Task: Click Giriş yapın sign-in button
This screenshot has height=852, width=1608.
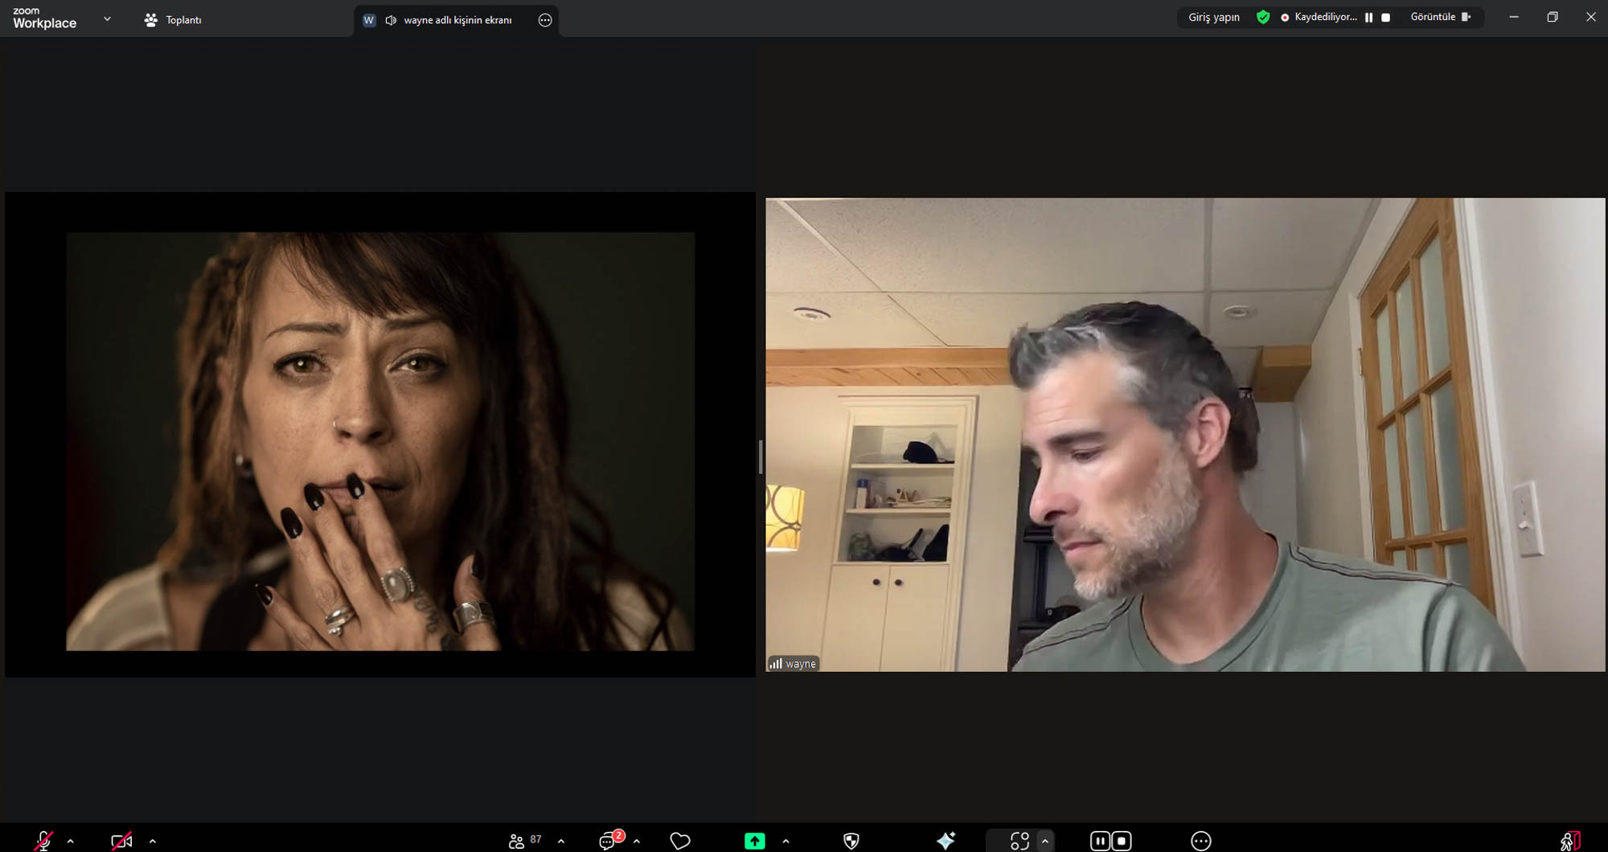Action: coord(1214,17)
